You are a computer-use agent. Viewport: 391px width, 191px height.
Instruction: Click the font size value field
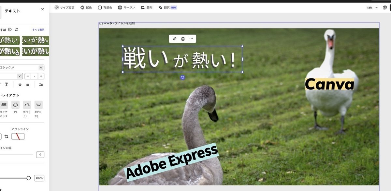pyautogui.click(x=35, y=76)
